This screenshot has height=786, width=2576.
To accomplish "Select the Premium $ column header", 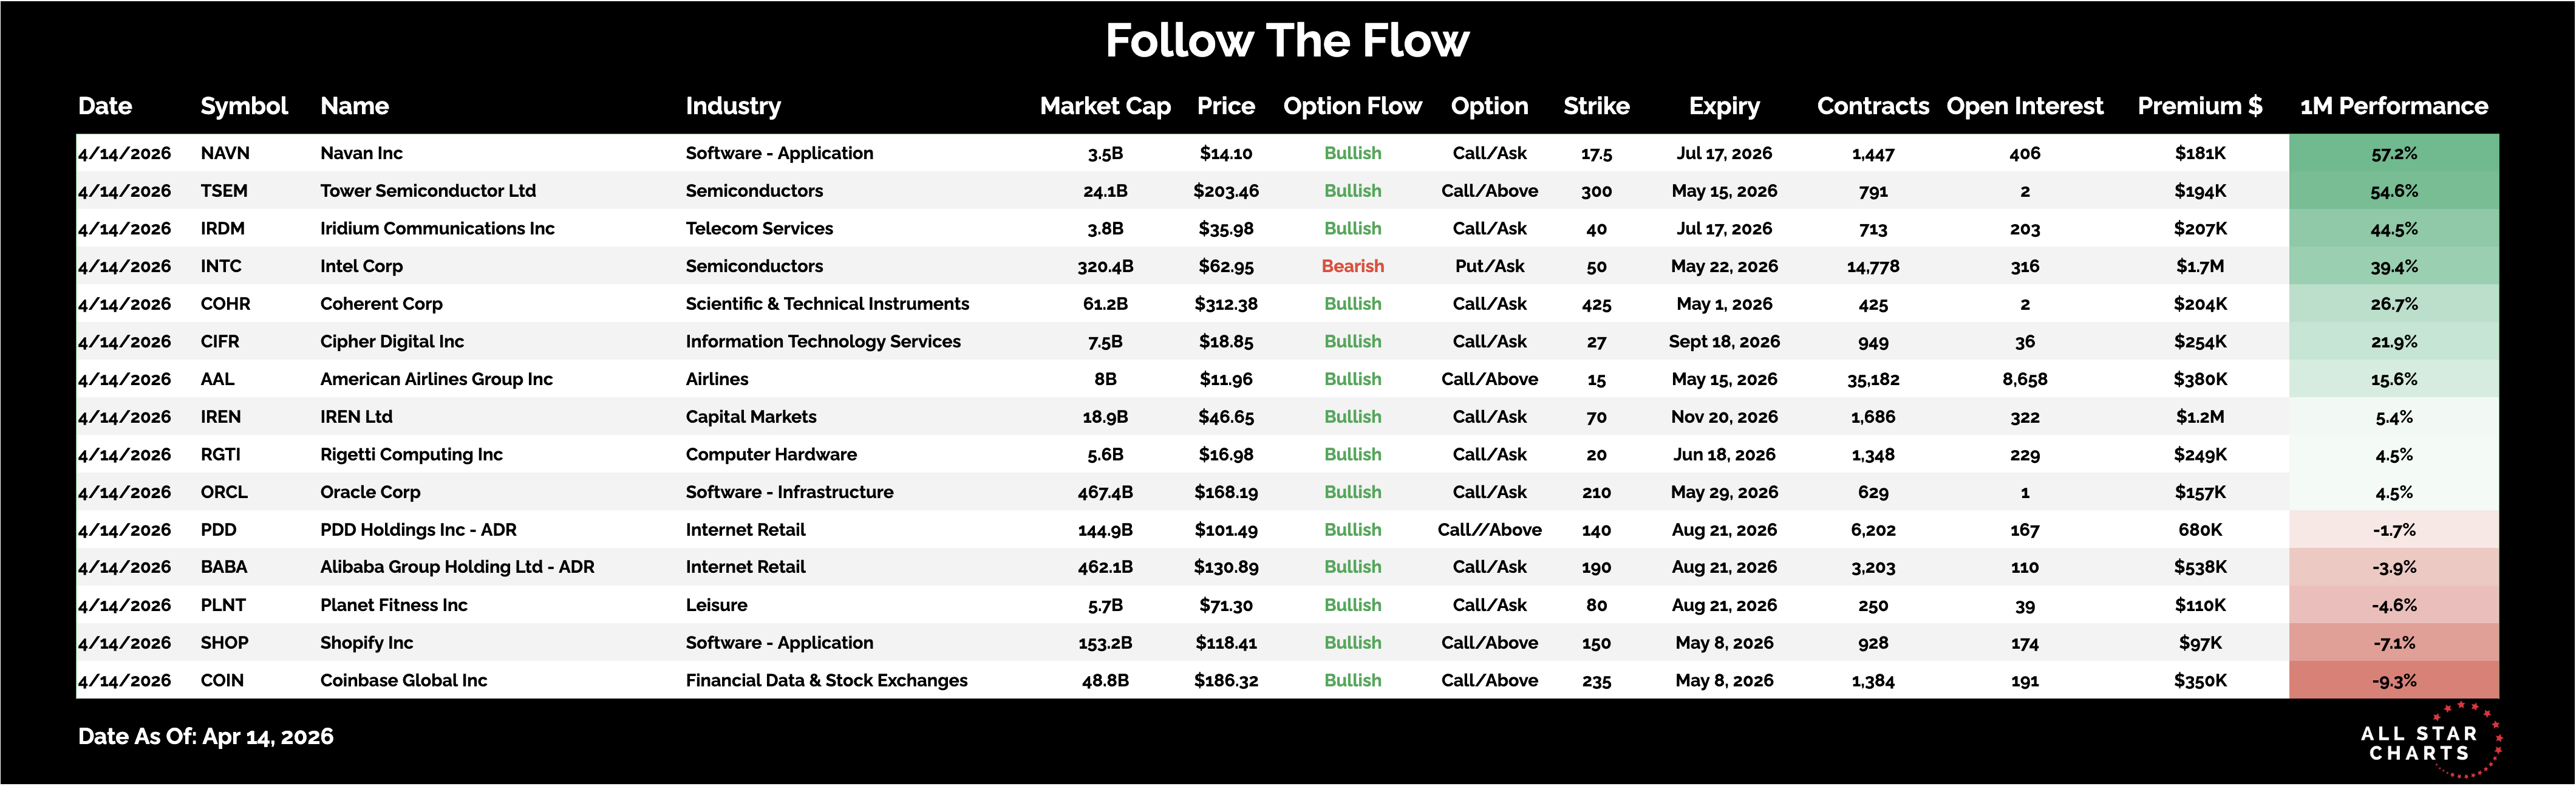I will pos(2199,106).
